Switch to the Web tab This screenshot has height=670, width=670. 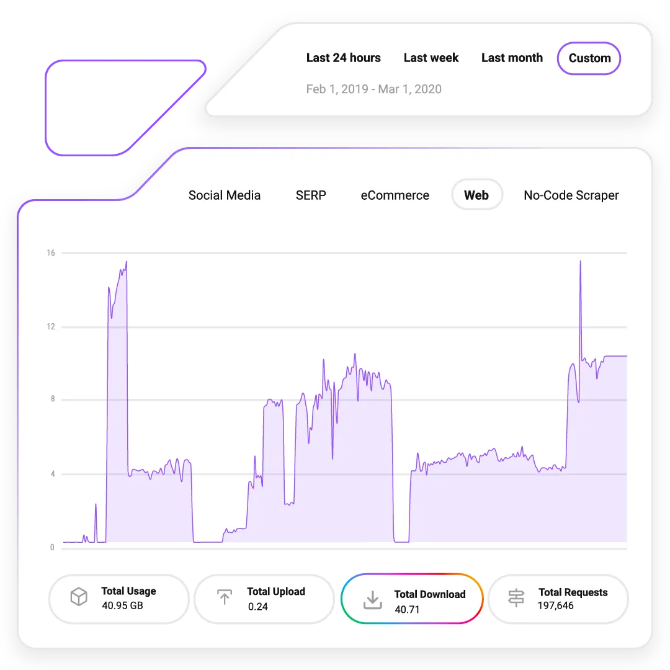[476, 195]
